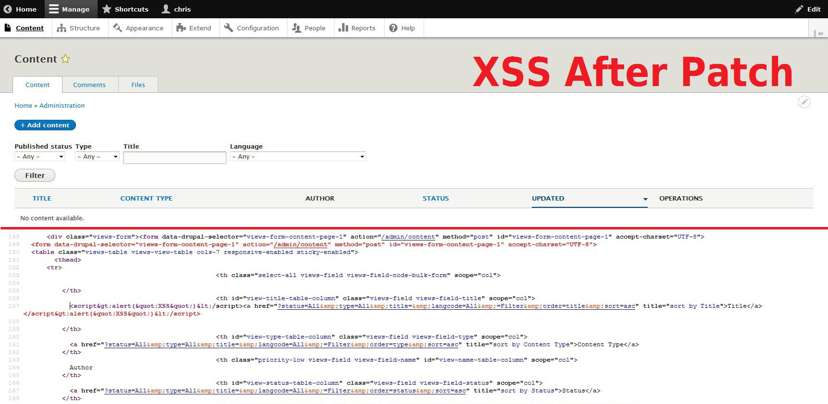Expand the Published status dropdown
The height and width of the screenshot is (404, 828).
coord(40,156)
